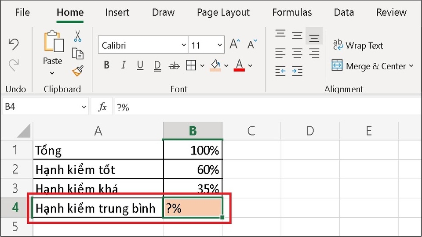Center text horizontally

[297, 53]
